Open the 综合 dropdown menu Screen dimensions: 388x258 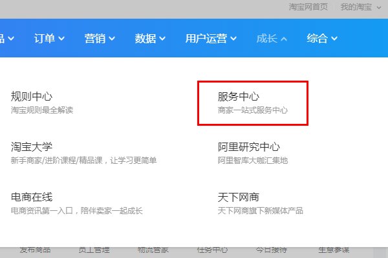[322, 38]
